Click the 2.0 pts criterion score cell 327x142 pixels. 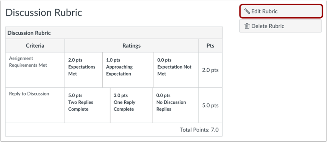coord(210,70)
